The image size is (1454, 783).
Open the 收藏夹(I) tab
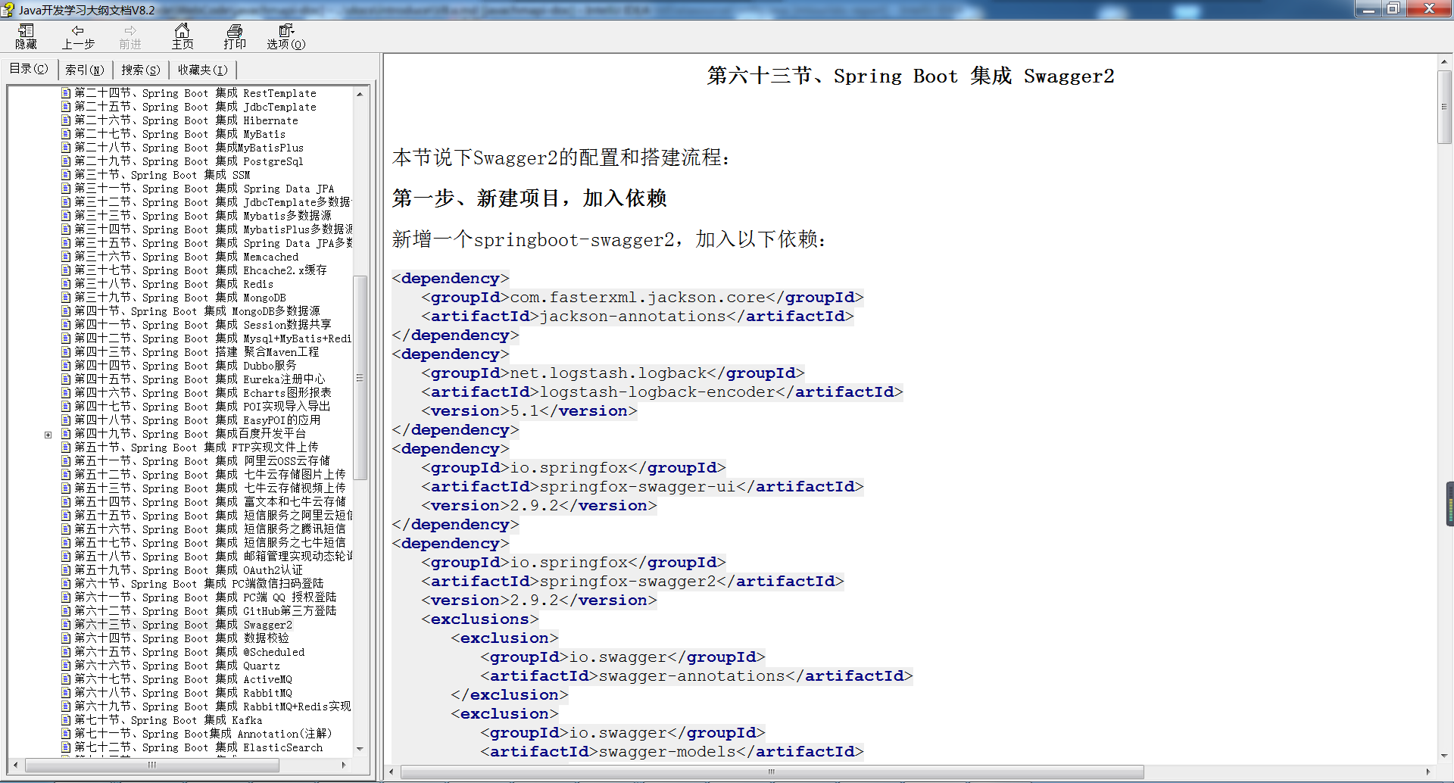pyautogui.click(x=202, y=70)
